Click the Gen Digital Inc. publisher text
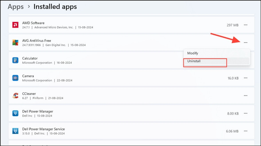Viewport: 261px width, 146px height. pyautogui.click(x=56, y=45)
